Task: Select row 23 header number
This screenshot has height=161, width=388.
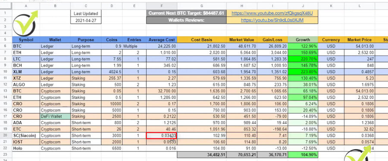Action: (x=6, y=155)
